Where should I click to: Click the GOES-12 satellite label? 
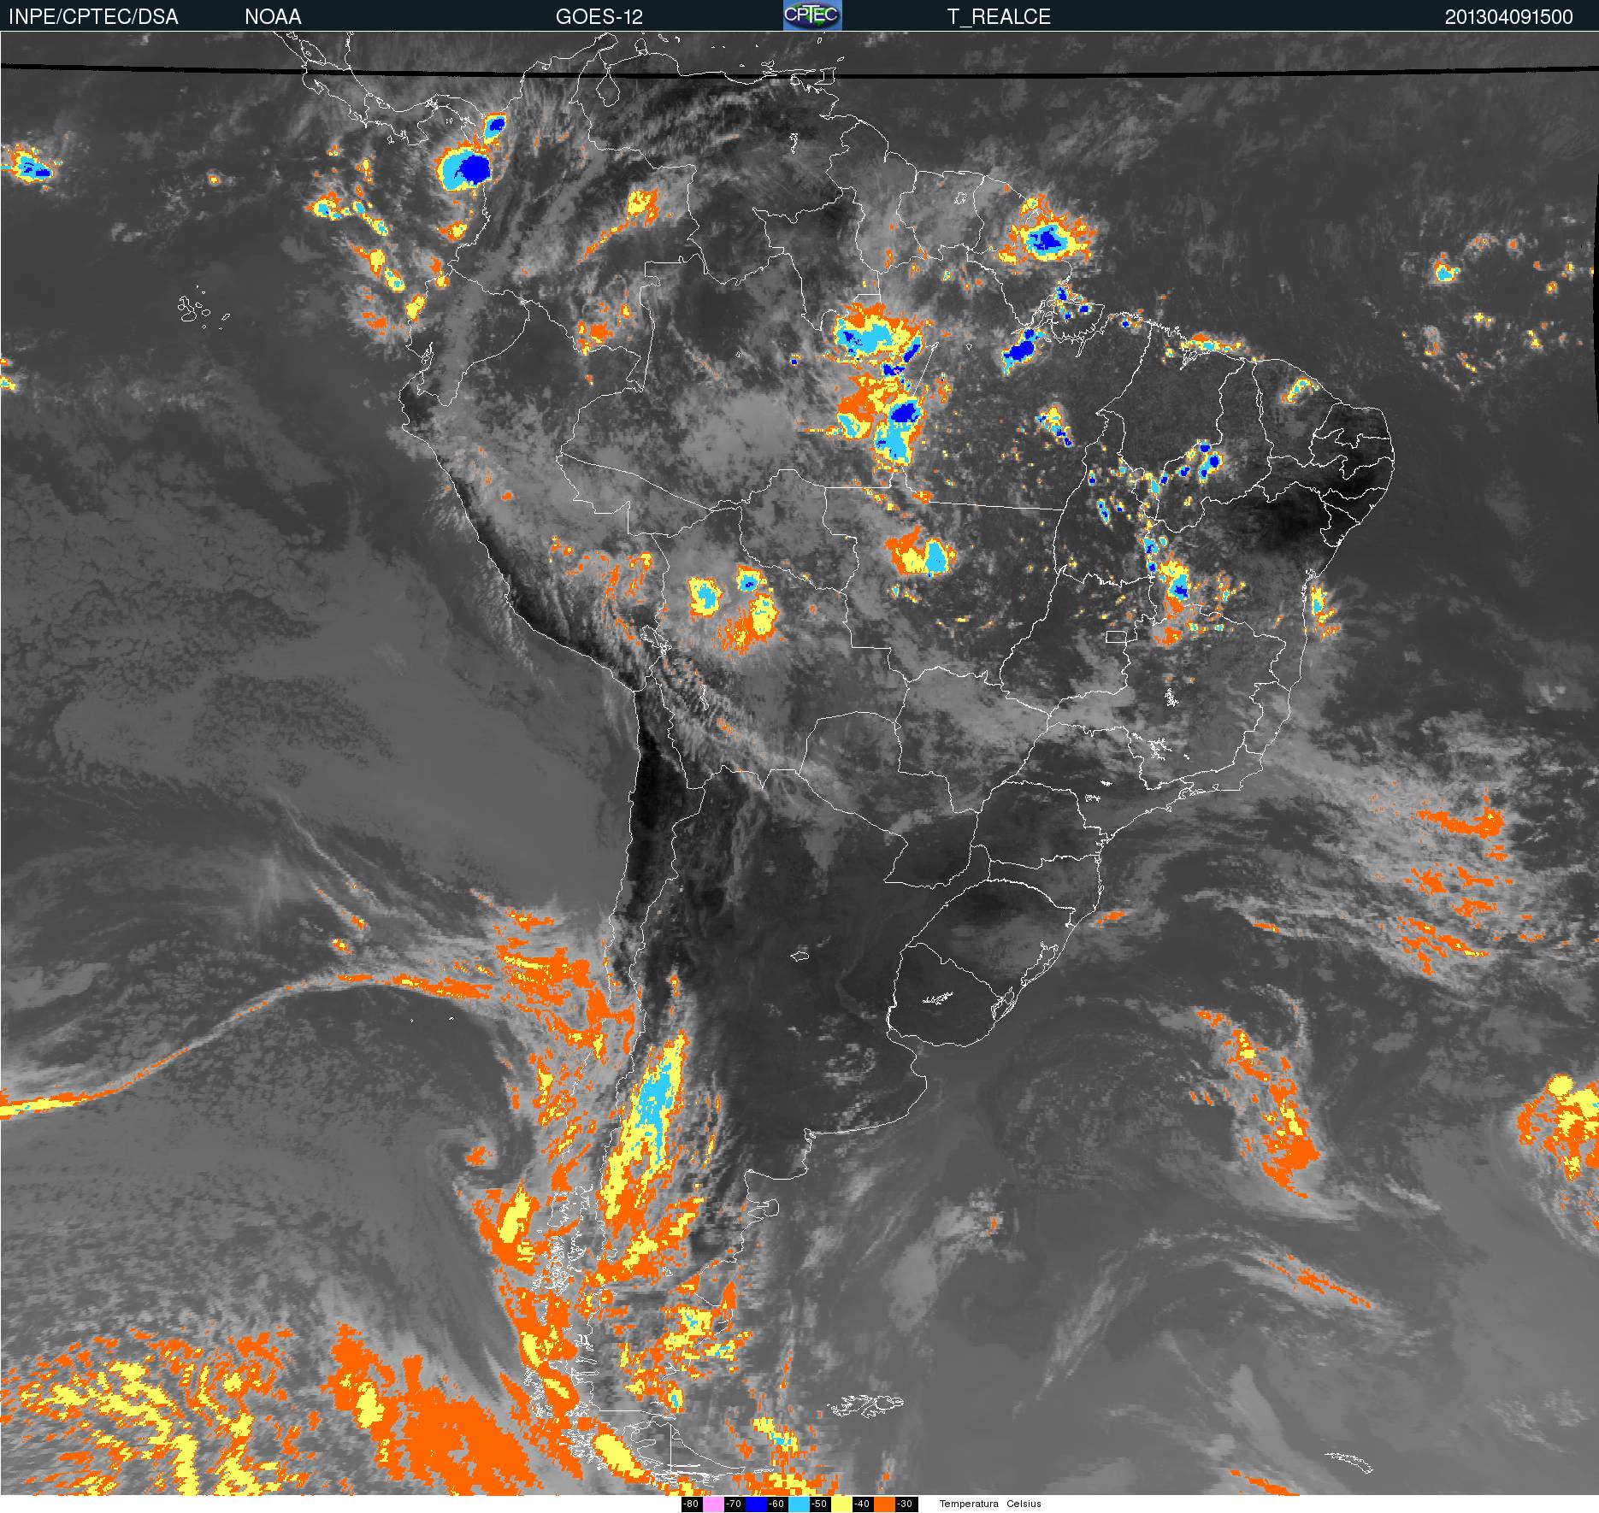pyautogui.click(x=599, y=17)
